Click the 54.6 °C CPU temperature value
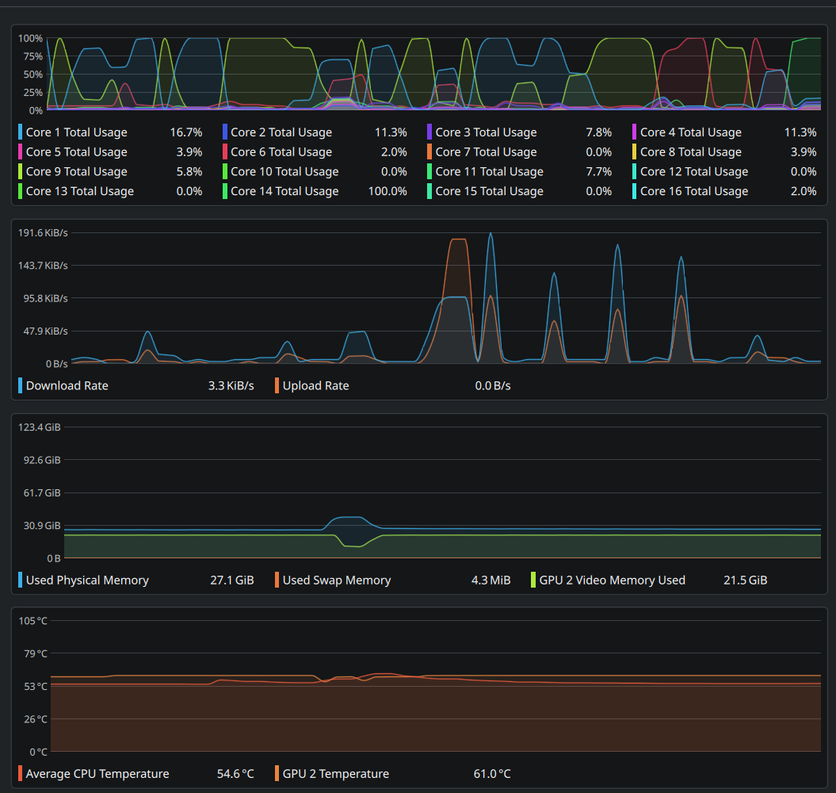Viewport: 836px width, 793px height. [x=235, y=774]
